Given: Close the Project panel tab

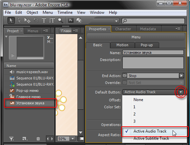Looking at the screenshot, I should point(21,31).
